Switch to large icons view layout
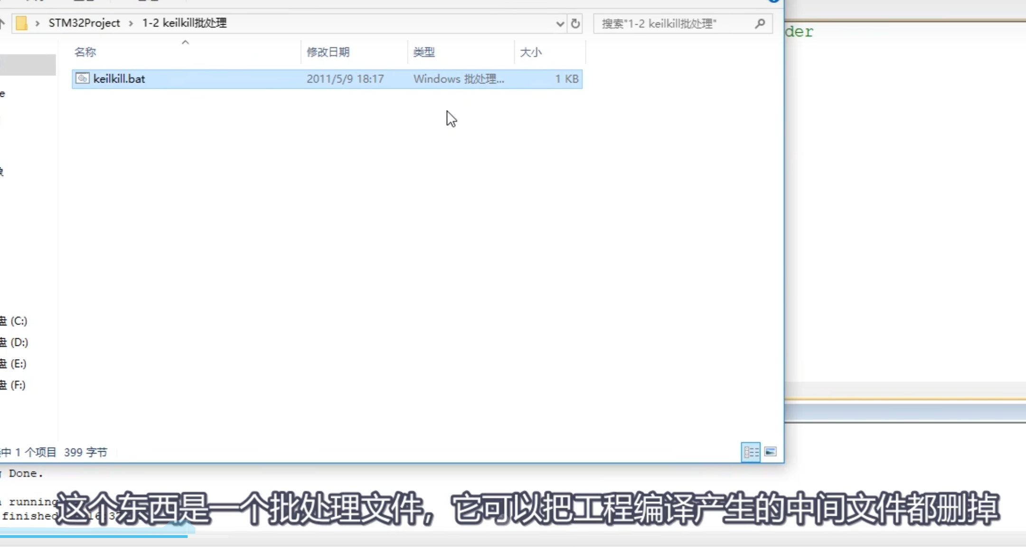Image resolution: width=1026 pixels, height=547 pixels. (x=771, y=452)
